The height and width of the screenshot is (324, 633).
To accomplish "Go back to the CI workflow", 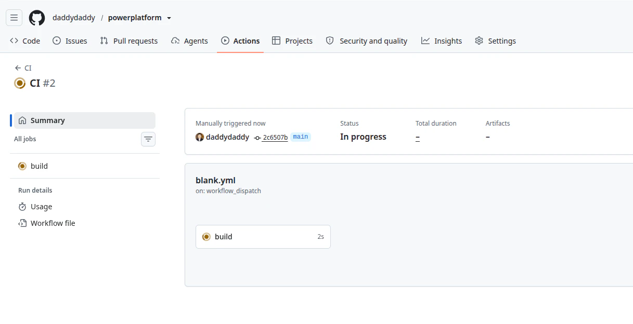I will pos(23,68).
